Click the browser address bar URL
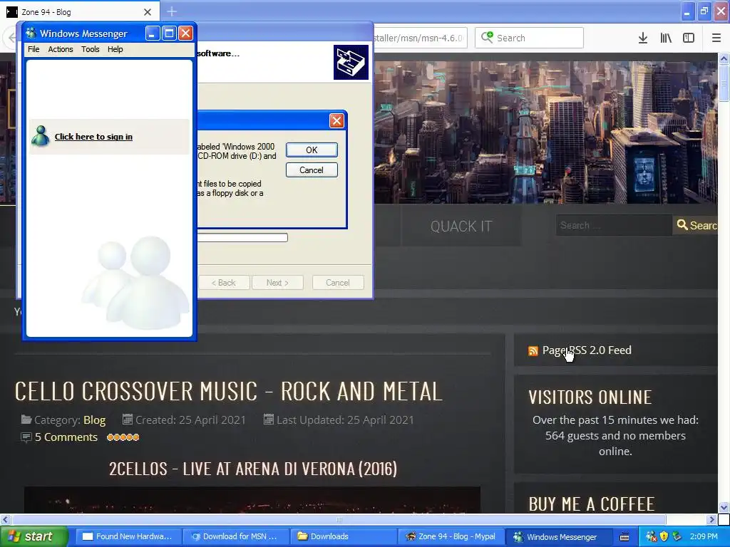The width and height of the screenshot is (730, 547). tap(419, 38)
